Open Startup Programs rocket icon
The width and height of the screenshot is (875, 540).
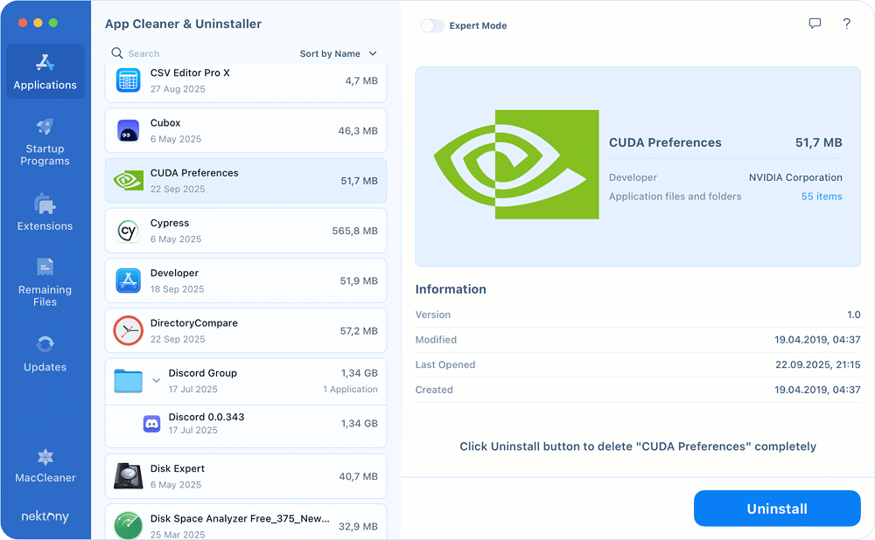[45, 128]
